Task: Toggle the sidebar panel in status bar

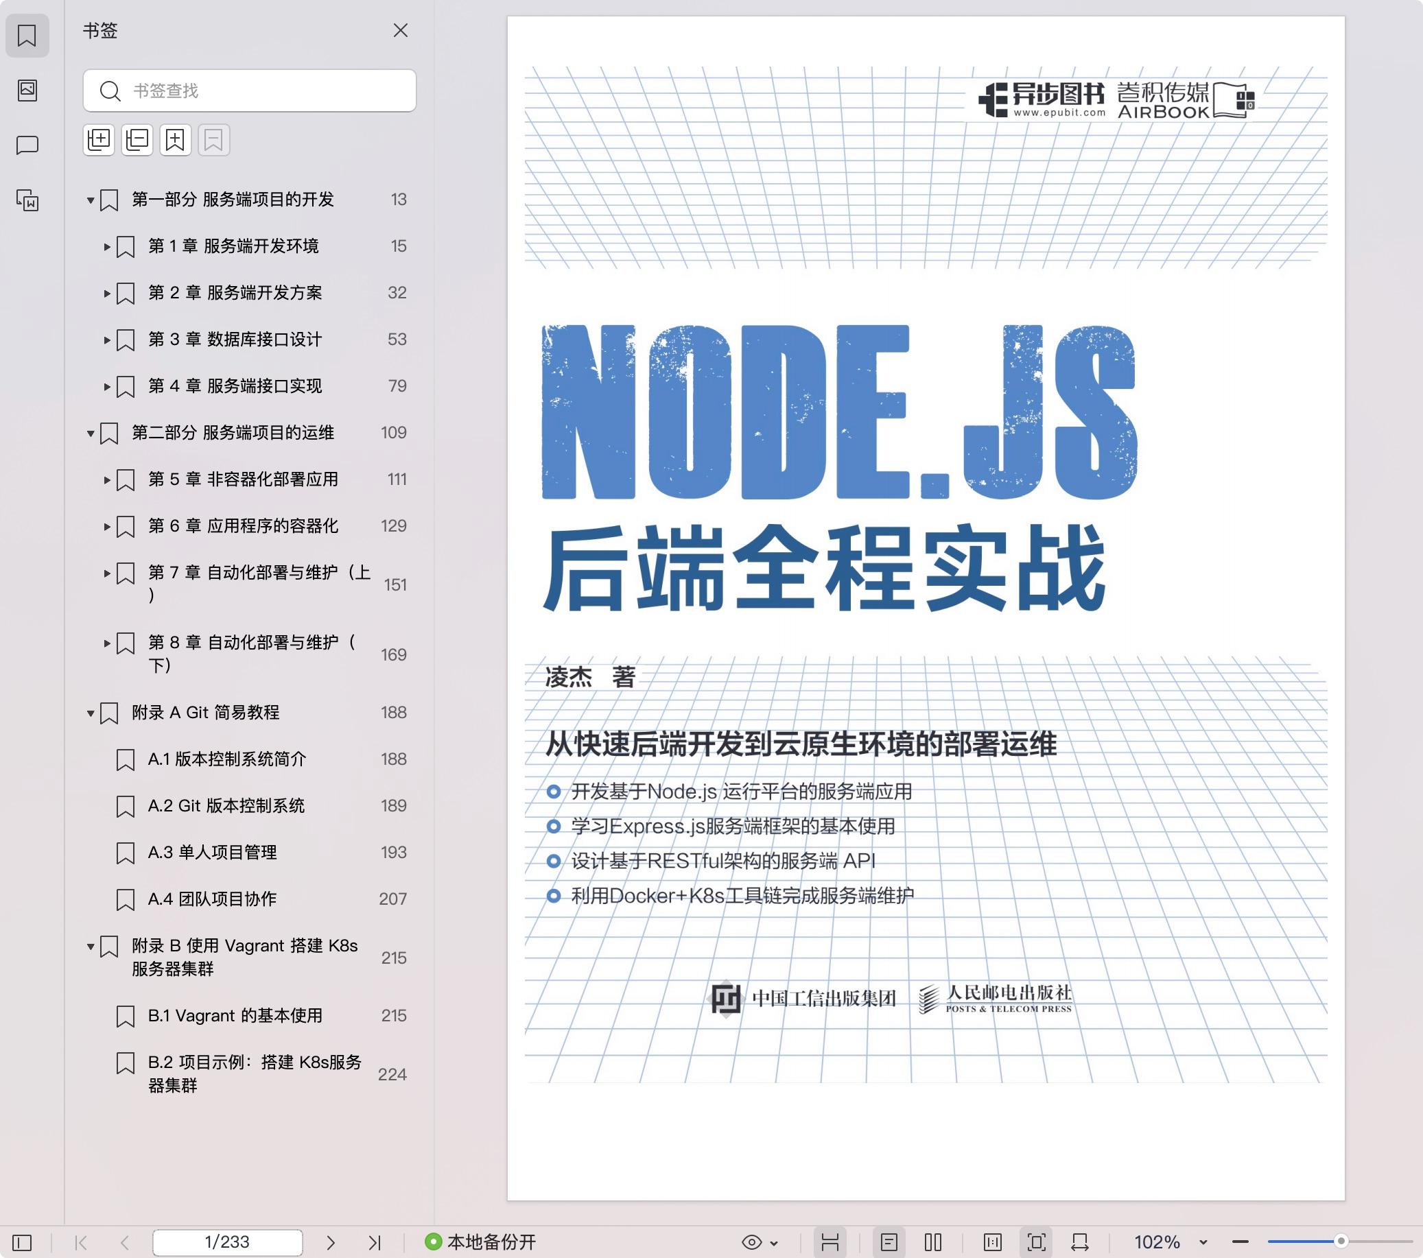Action: coord(22,1242)
